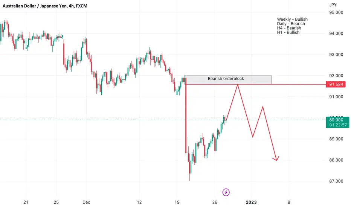Click the 26 date axis label

tap(215, 202)
